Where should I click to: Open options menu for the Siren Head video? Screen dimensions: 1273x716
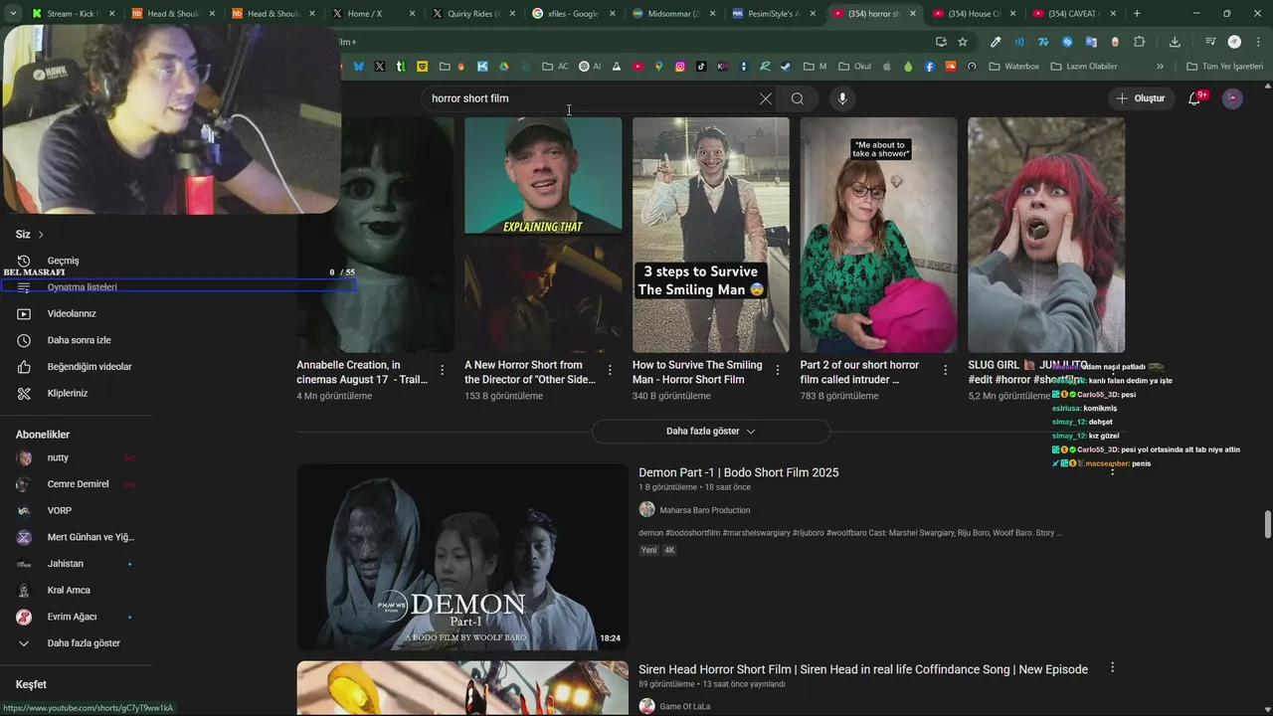[1112, 667]
